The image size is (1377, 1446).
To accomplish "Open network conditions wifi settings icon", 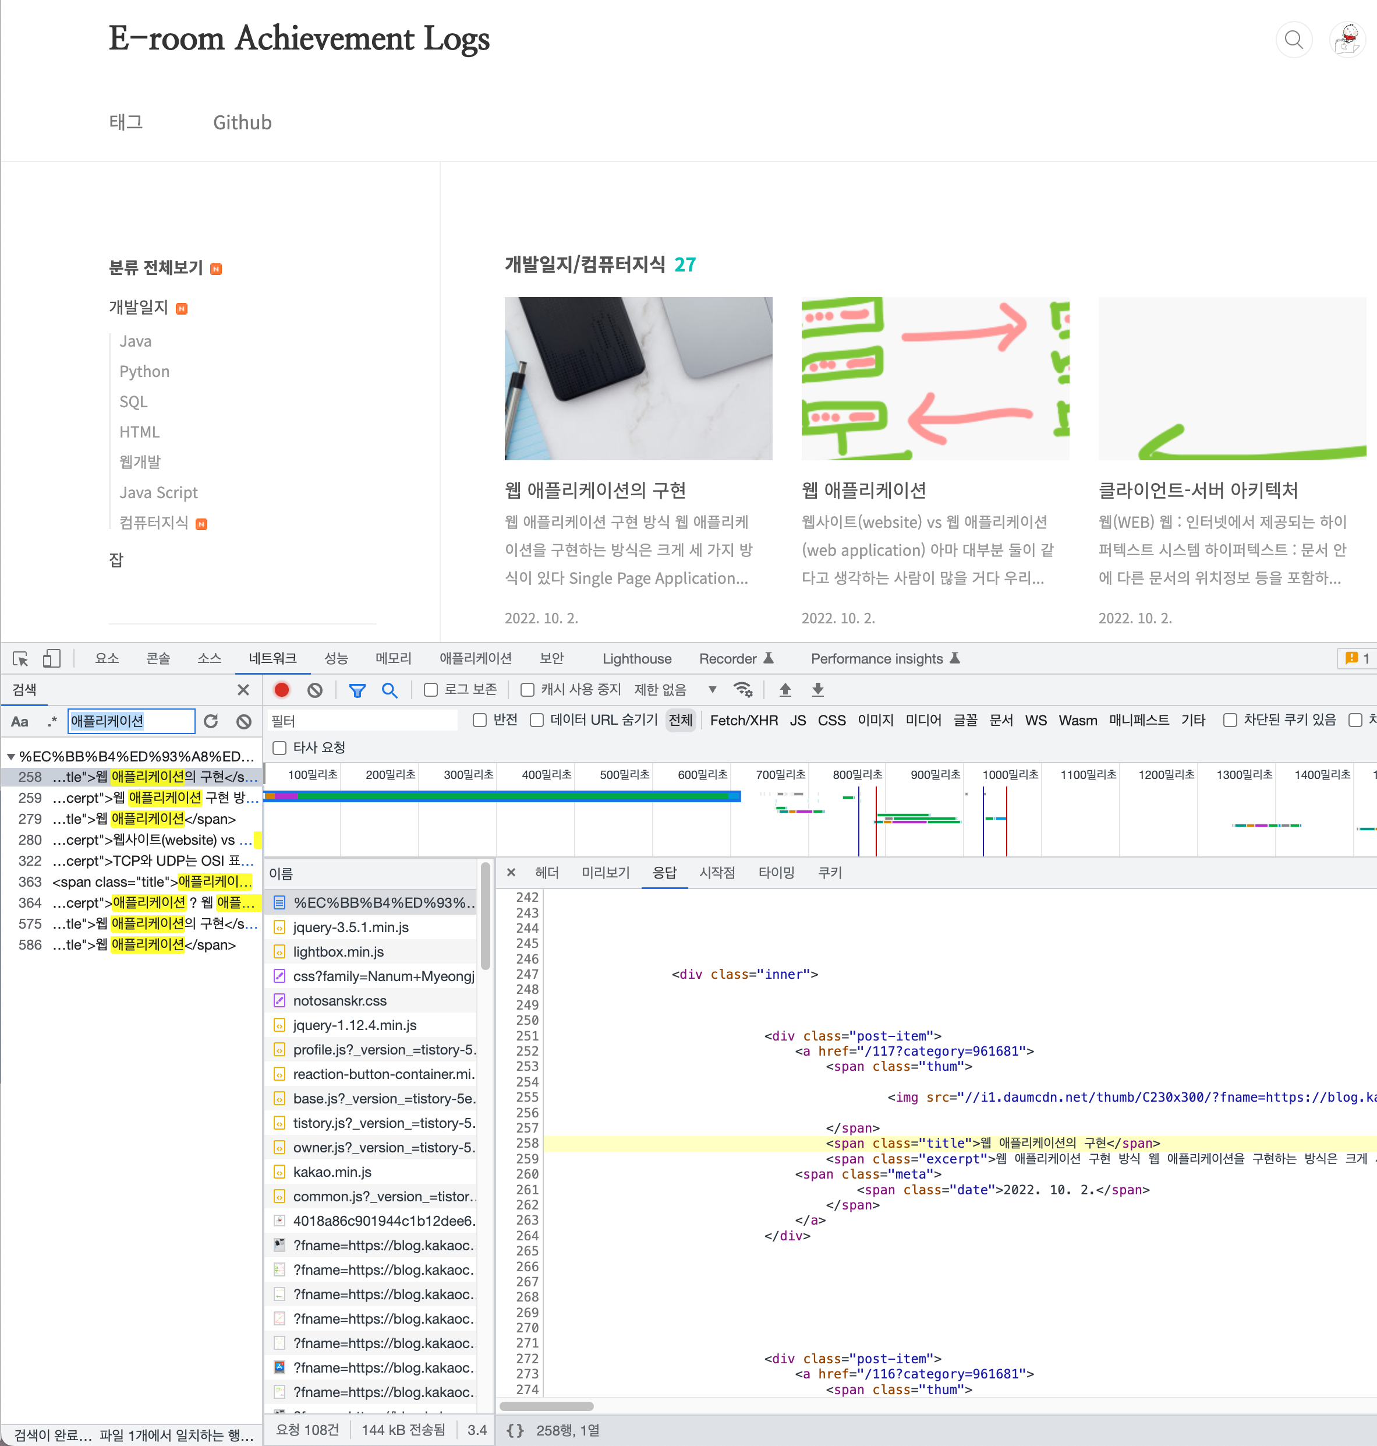I will [x=743, y=690].
